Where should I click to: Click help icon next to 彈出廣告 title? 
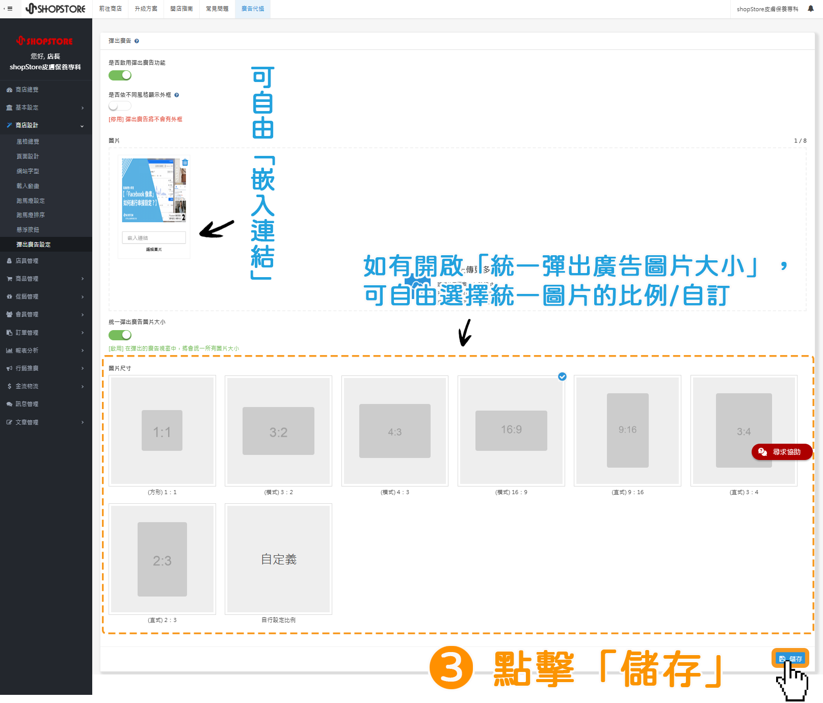pyautogui.click(x=137, y=41)
